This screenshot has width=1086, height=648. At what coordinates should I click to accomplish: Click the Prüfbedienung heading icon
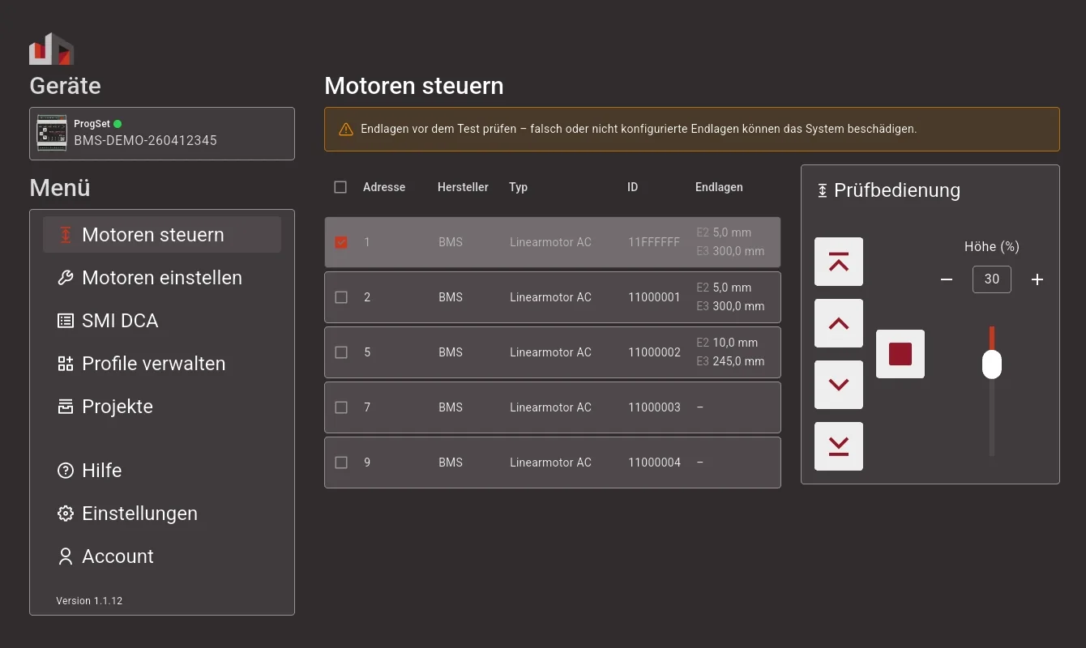pos(823,190)
